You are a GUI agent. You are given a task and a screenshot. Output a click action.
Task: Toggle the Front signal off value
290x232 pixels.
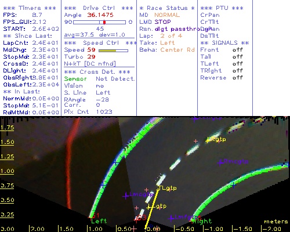[x=238, y=50]
